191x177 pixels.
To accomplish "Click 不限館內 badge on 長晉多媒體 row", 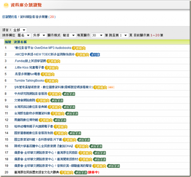I will [48, 74].
